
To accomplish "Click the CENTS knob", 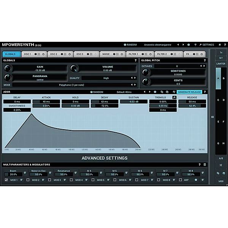I will point(146,82).
